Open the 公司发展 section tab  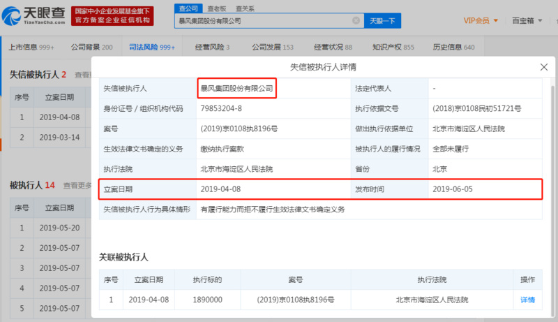click(269, 47)
